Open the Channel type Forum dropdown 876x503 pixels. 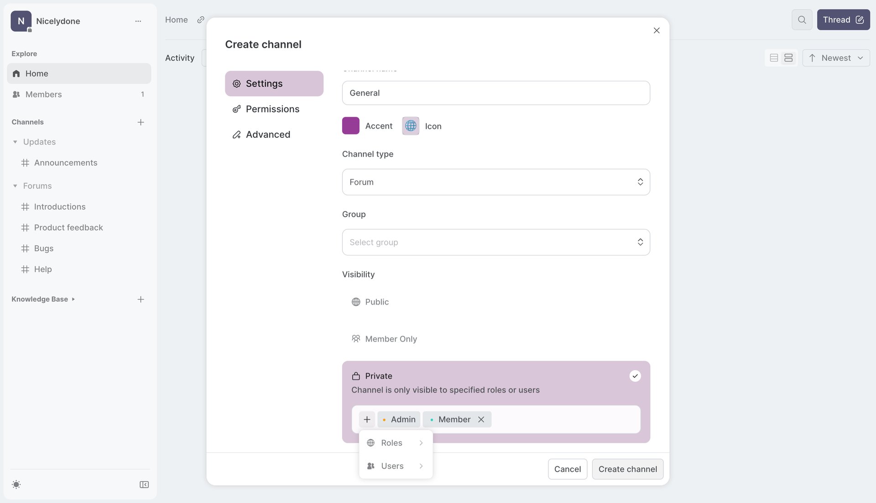[x=496, y=182]
